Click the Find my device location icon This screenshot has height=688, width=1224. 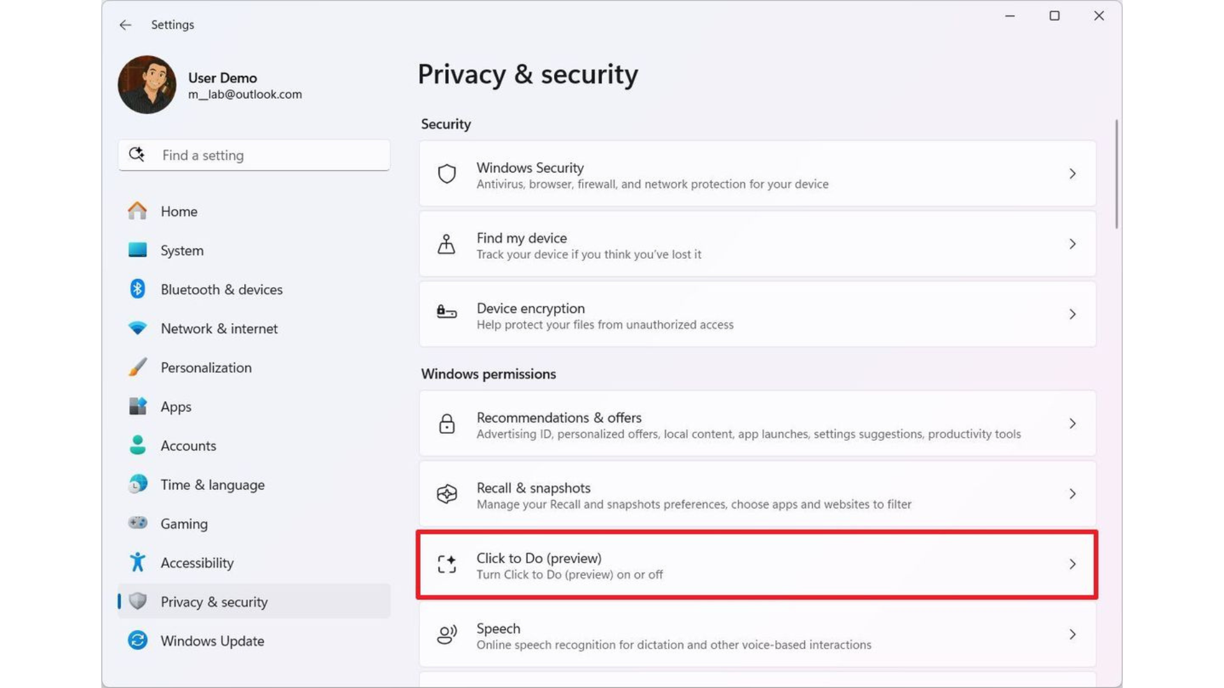pyautogui.click(x=447, y=244)
